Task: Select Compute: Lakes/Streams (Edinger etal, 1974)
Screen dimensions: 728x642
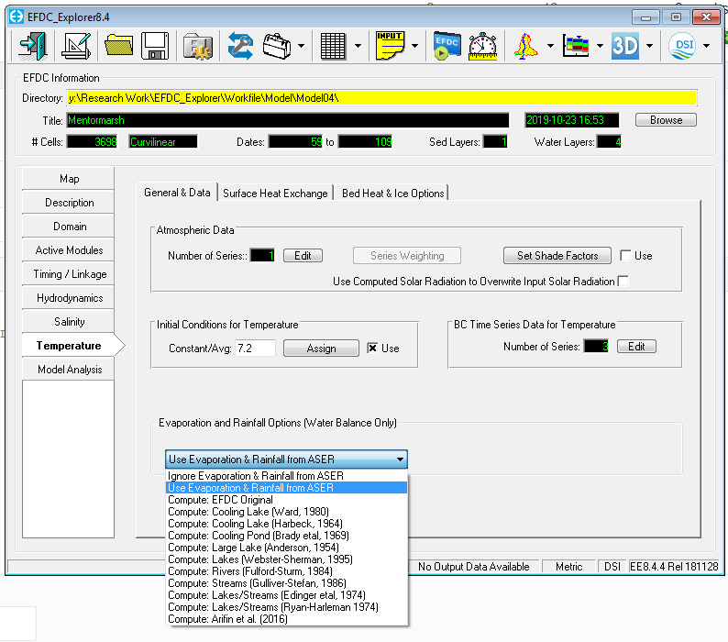Action: 286,595
